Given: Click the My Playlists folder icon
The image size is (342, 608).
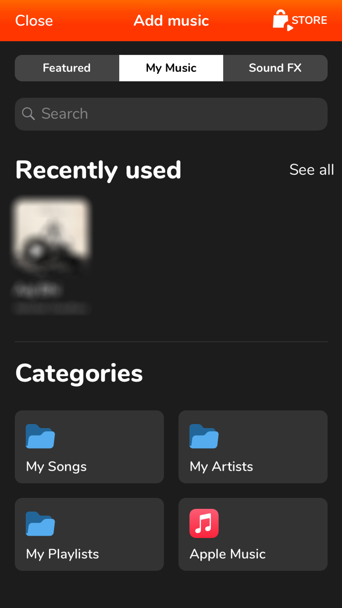Looking at the screenshot, I should tap(40, 524).
